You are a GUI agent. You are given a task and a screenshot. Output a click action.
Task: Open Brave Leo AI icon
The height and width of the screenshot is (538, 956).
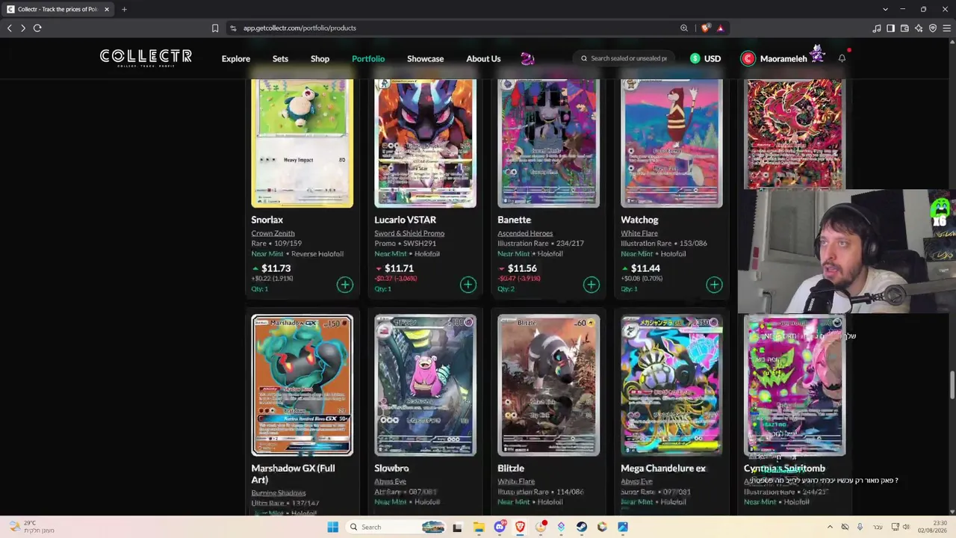(x=919, y=28)
